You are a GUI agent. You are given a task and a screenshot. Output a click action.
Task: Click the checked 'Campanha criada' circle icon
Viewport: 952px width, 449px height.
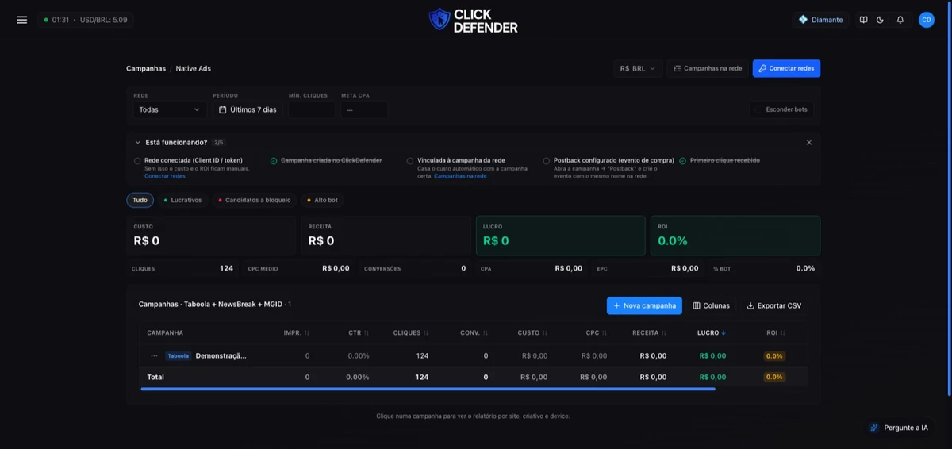tap(274, 161)
